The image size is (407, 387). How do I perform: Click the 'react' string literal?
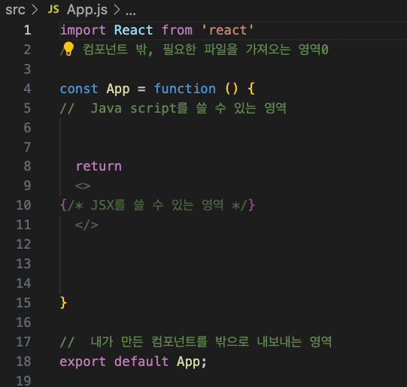coord(228,30)
